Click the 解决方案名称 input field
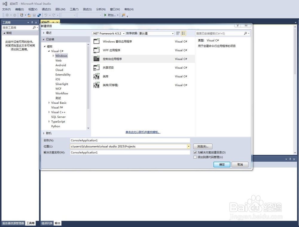This screenshot has height=227, width=299. (130, 153)
